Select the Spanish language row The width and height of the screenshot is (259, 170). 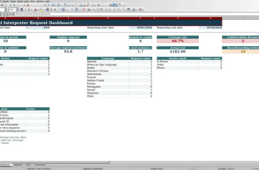[x=120, y=62]
